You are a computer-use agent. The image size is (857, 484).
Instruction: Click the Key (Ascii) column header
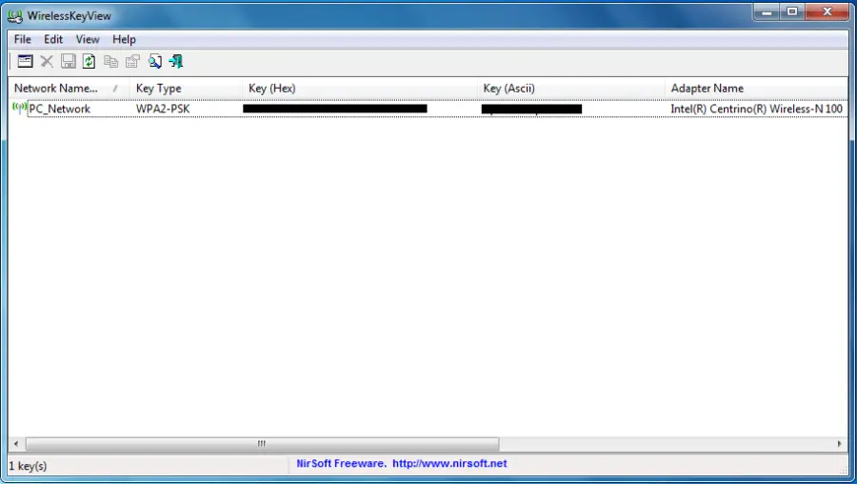[508, 89]
